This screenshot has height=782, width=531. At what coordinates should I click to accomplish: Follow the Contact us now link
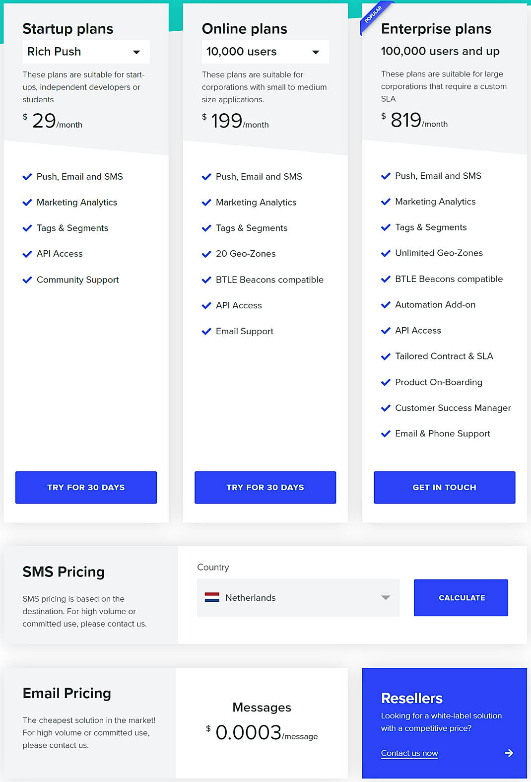coord(409,753)
